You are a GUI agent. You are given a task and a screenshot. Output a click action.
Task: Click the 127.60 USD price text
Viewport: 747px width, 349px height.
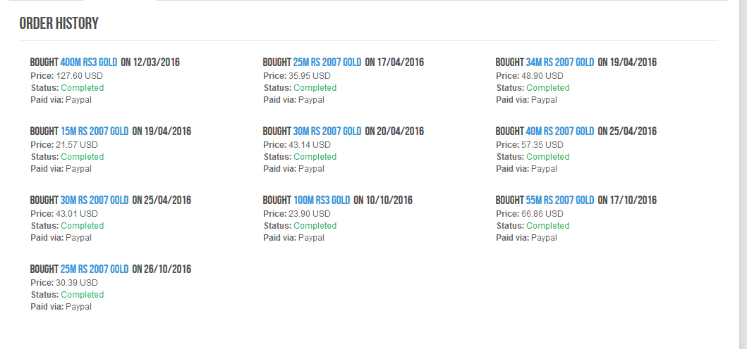(x=80, y=76)
